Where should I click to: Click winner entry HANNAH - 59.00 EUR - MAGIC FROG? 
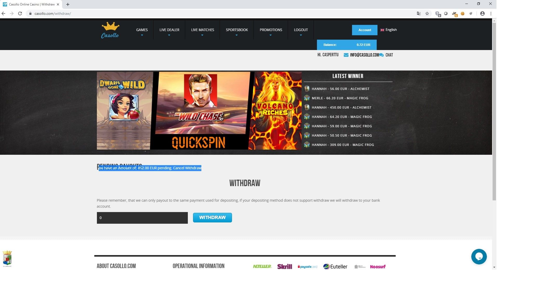(x=342, y=126)
